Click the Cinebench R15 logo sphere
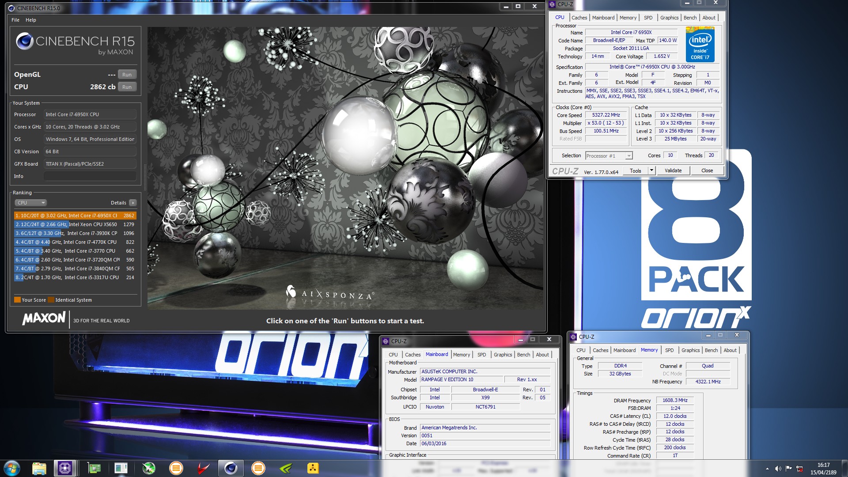The height and width of the screenshot is (477, 848). [25, 41]
